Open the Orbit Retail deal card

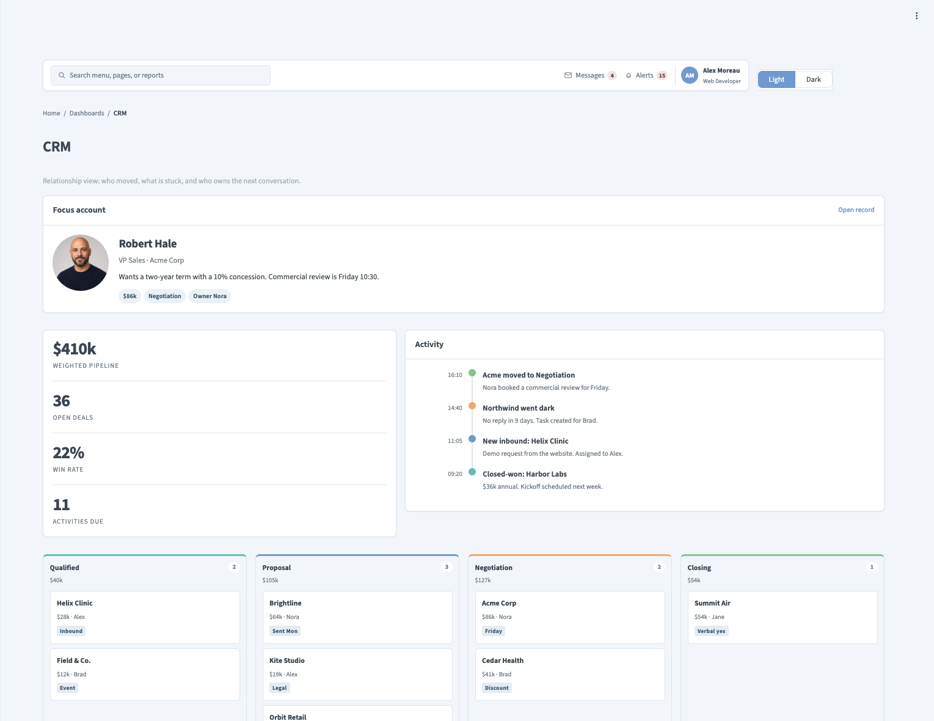point(357,714)
